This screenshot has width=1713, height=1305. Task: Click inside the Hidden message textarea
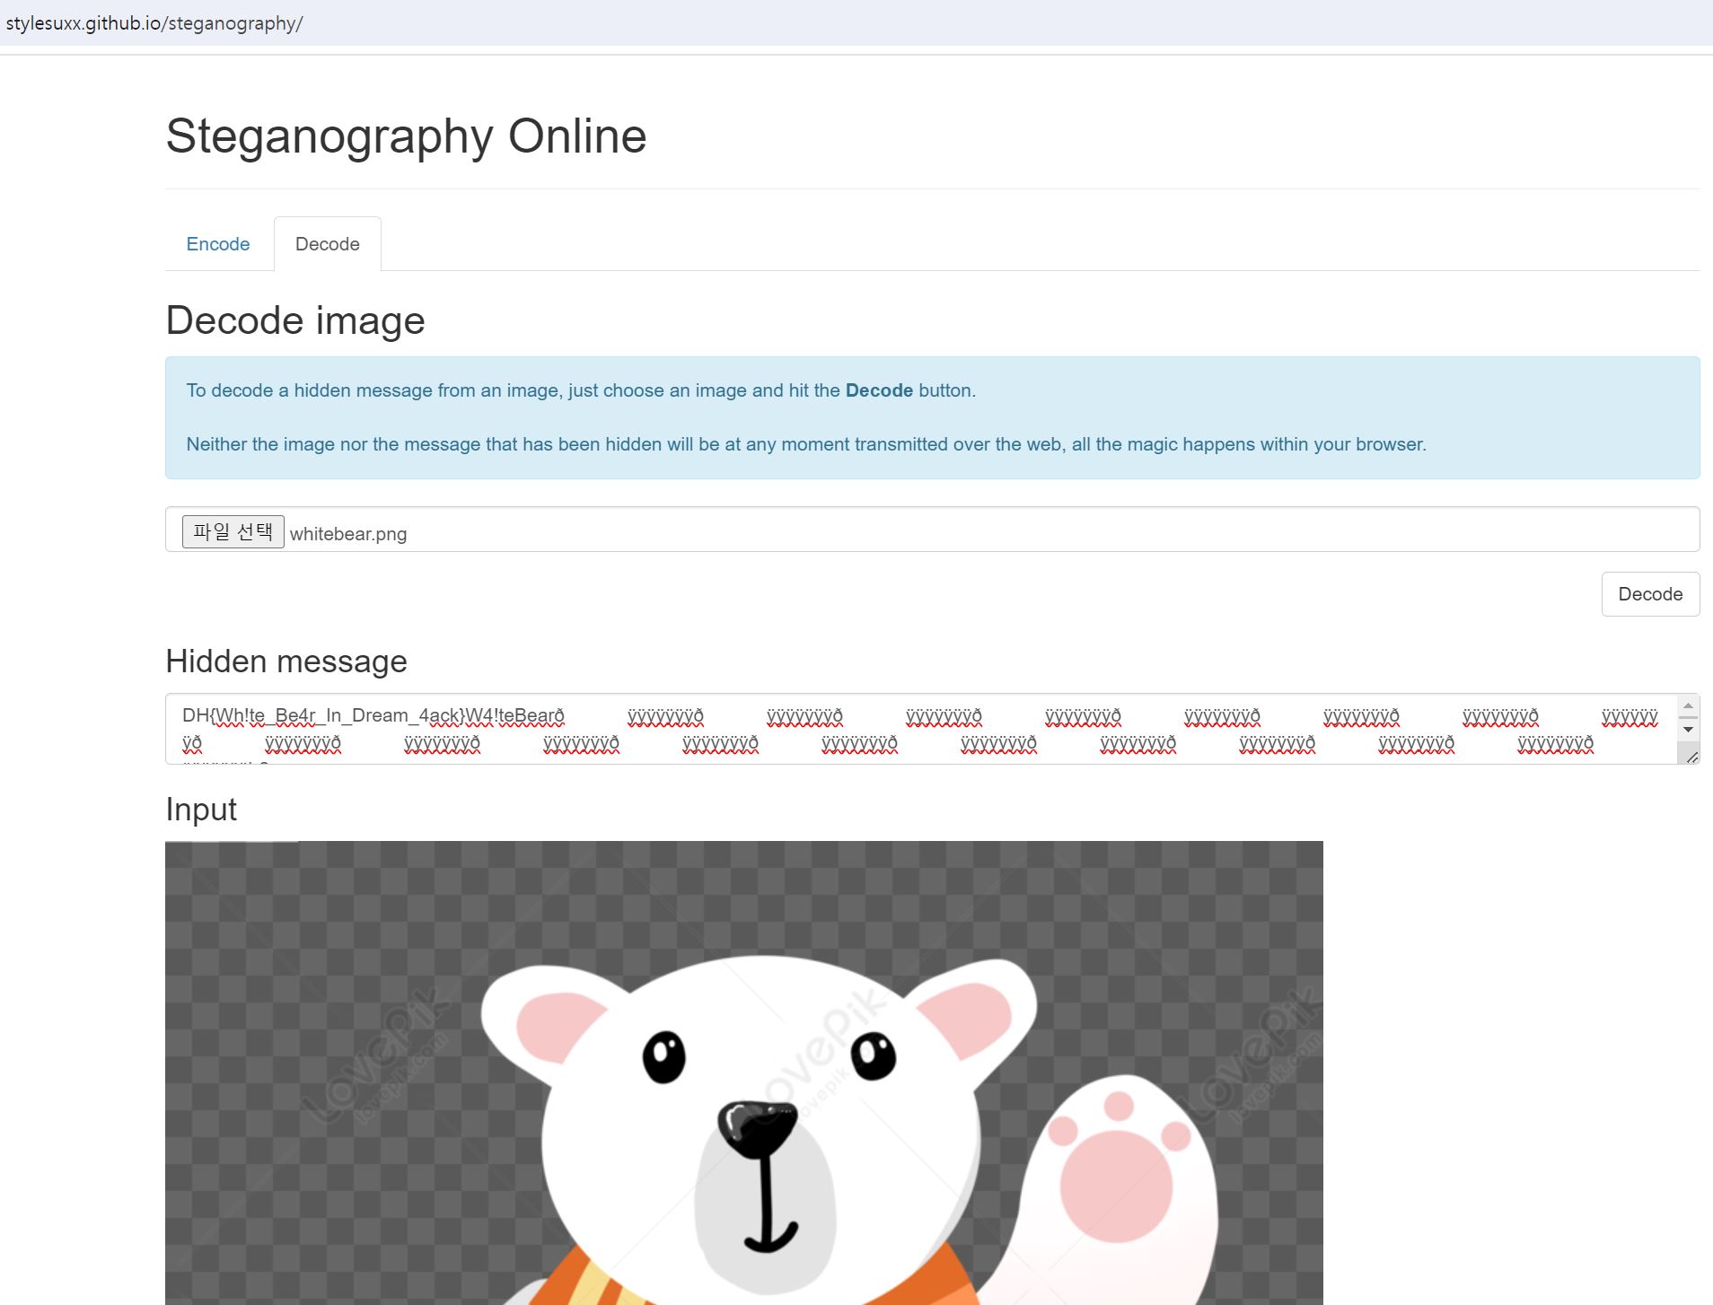point(921,729)
